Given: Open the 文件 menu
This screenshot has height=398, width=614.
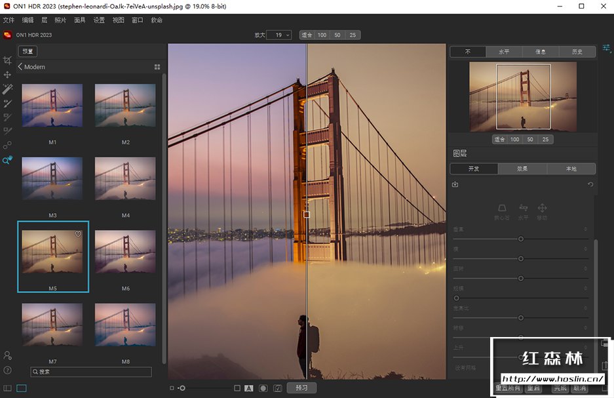Looking at the screenshot, I should tap(9, 20).
